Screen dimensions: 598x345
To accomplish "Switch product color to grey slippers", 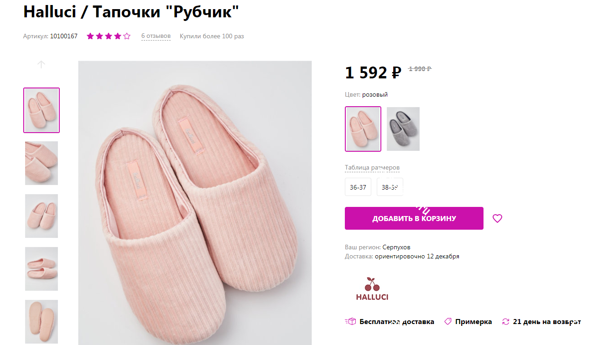I will [403, 129].
